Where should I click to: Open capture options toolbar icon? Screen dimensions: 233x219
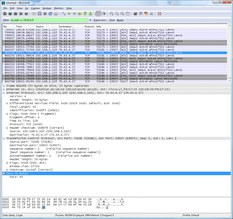coord(10,14)
